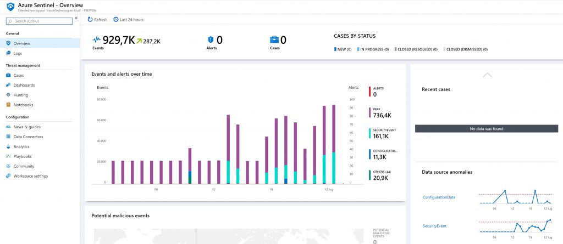Click the CLOSED (DISMISSED) (0) legend
This screenshot has height=244, width=563.
click(x=465, y=49)
